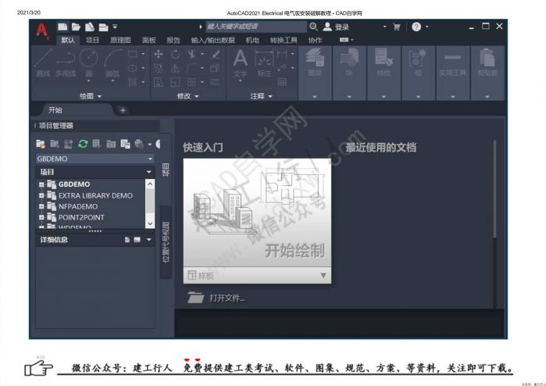Open the GBDEMO project combo box
This screenshot has width=546, height=386.
[95, 159]
